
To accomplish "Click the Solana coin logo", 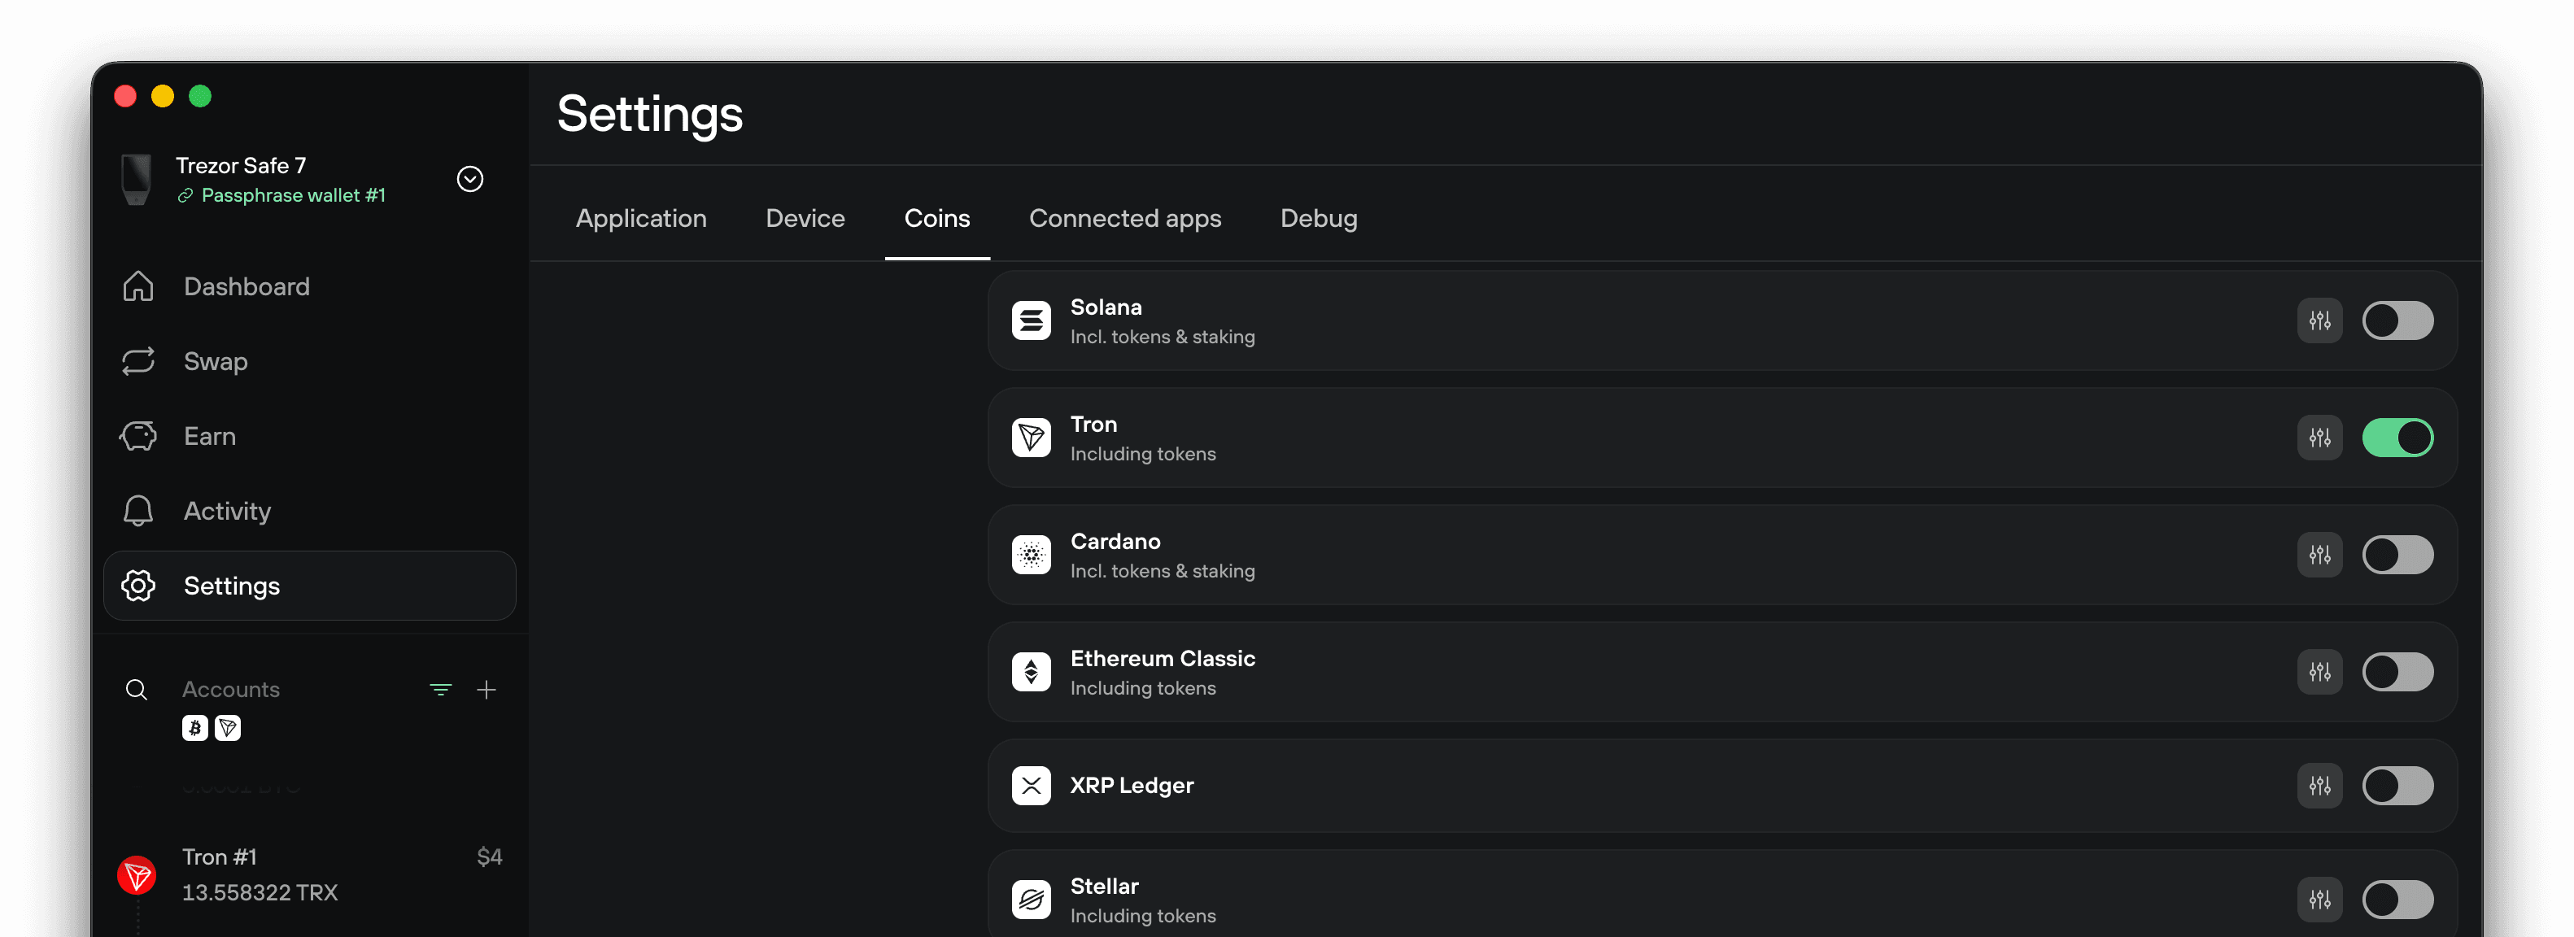I will (1030, 320).
